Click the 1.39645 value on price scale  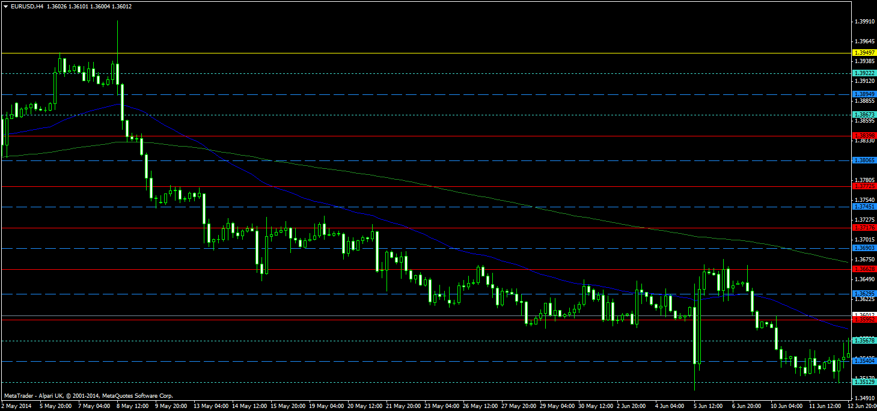[x=864, y=41]
